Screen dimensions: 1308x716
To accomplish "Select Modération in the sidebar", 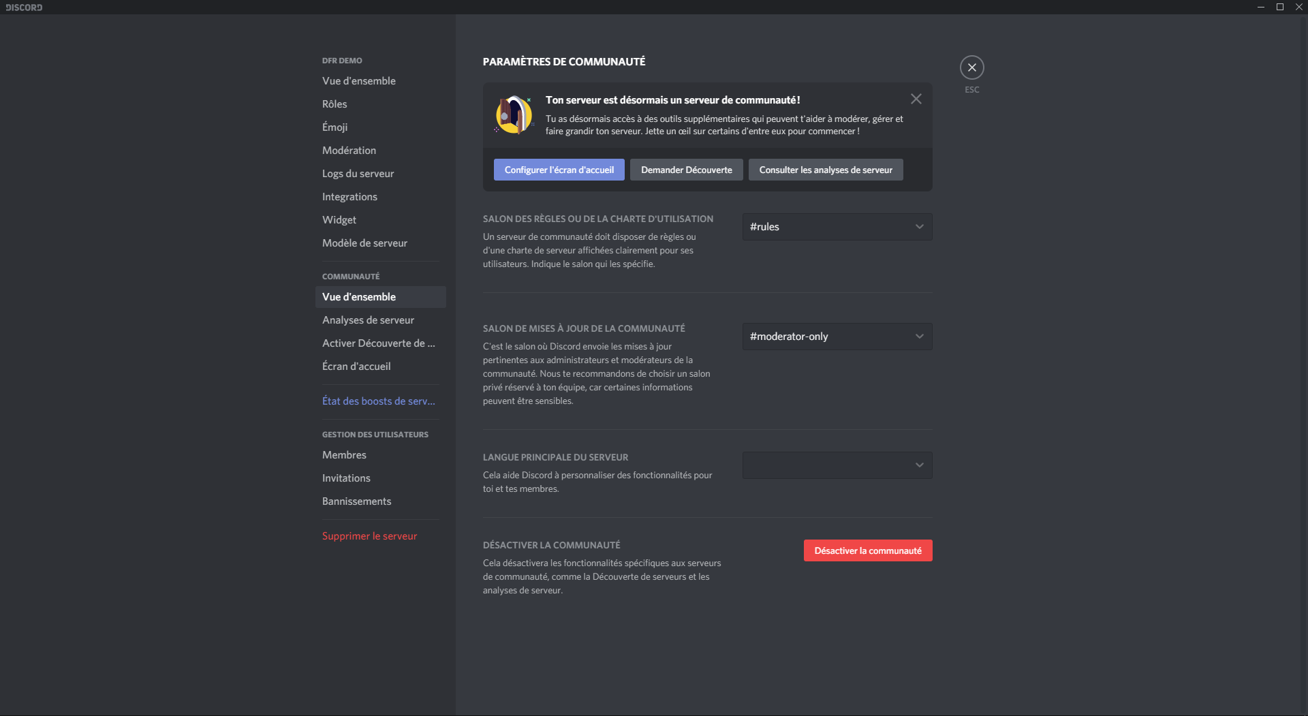I will point(349,150).
